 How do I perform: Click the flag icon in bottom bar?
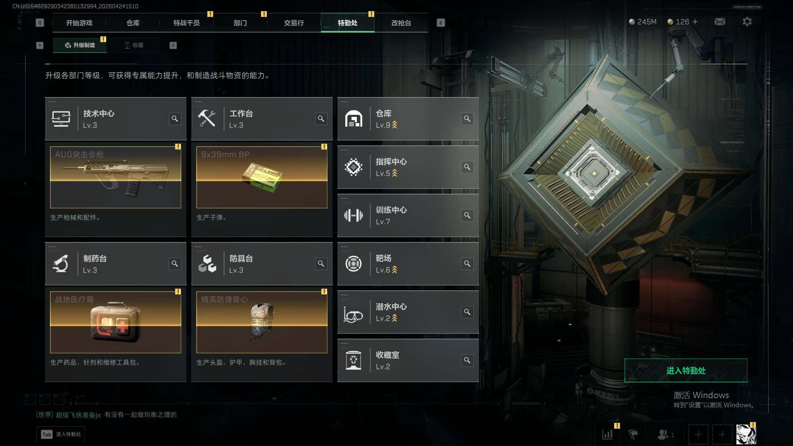click(633, 434)
